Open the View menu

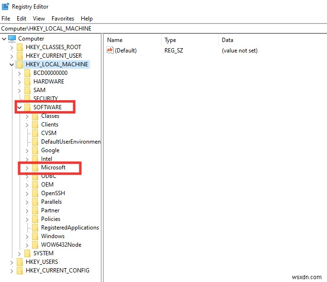tap(39, 19)
